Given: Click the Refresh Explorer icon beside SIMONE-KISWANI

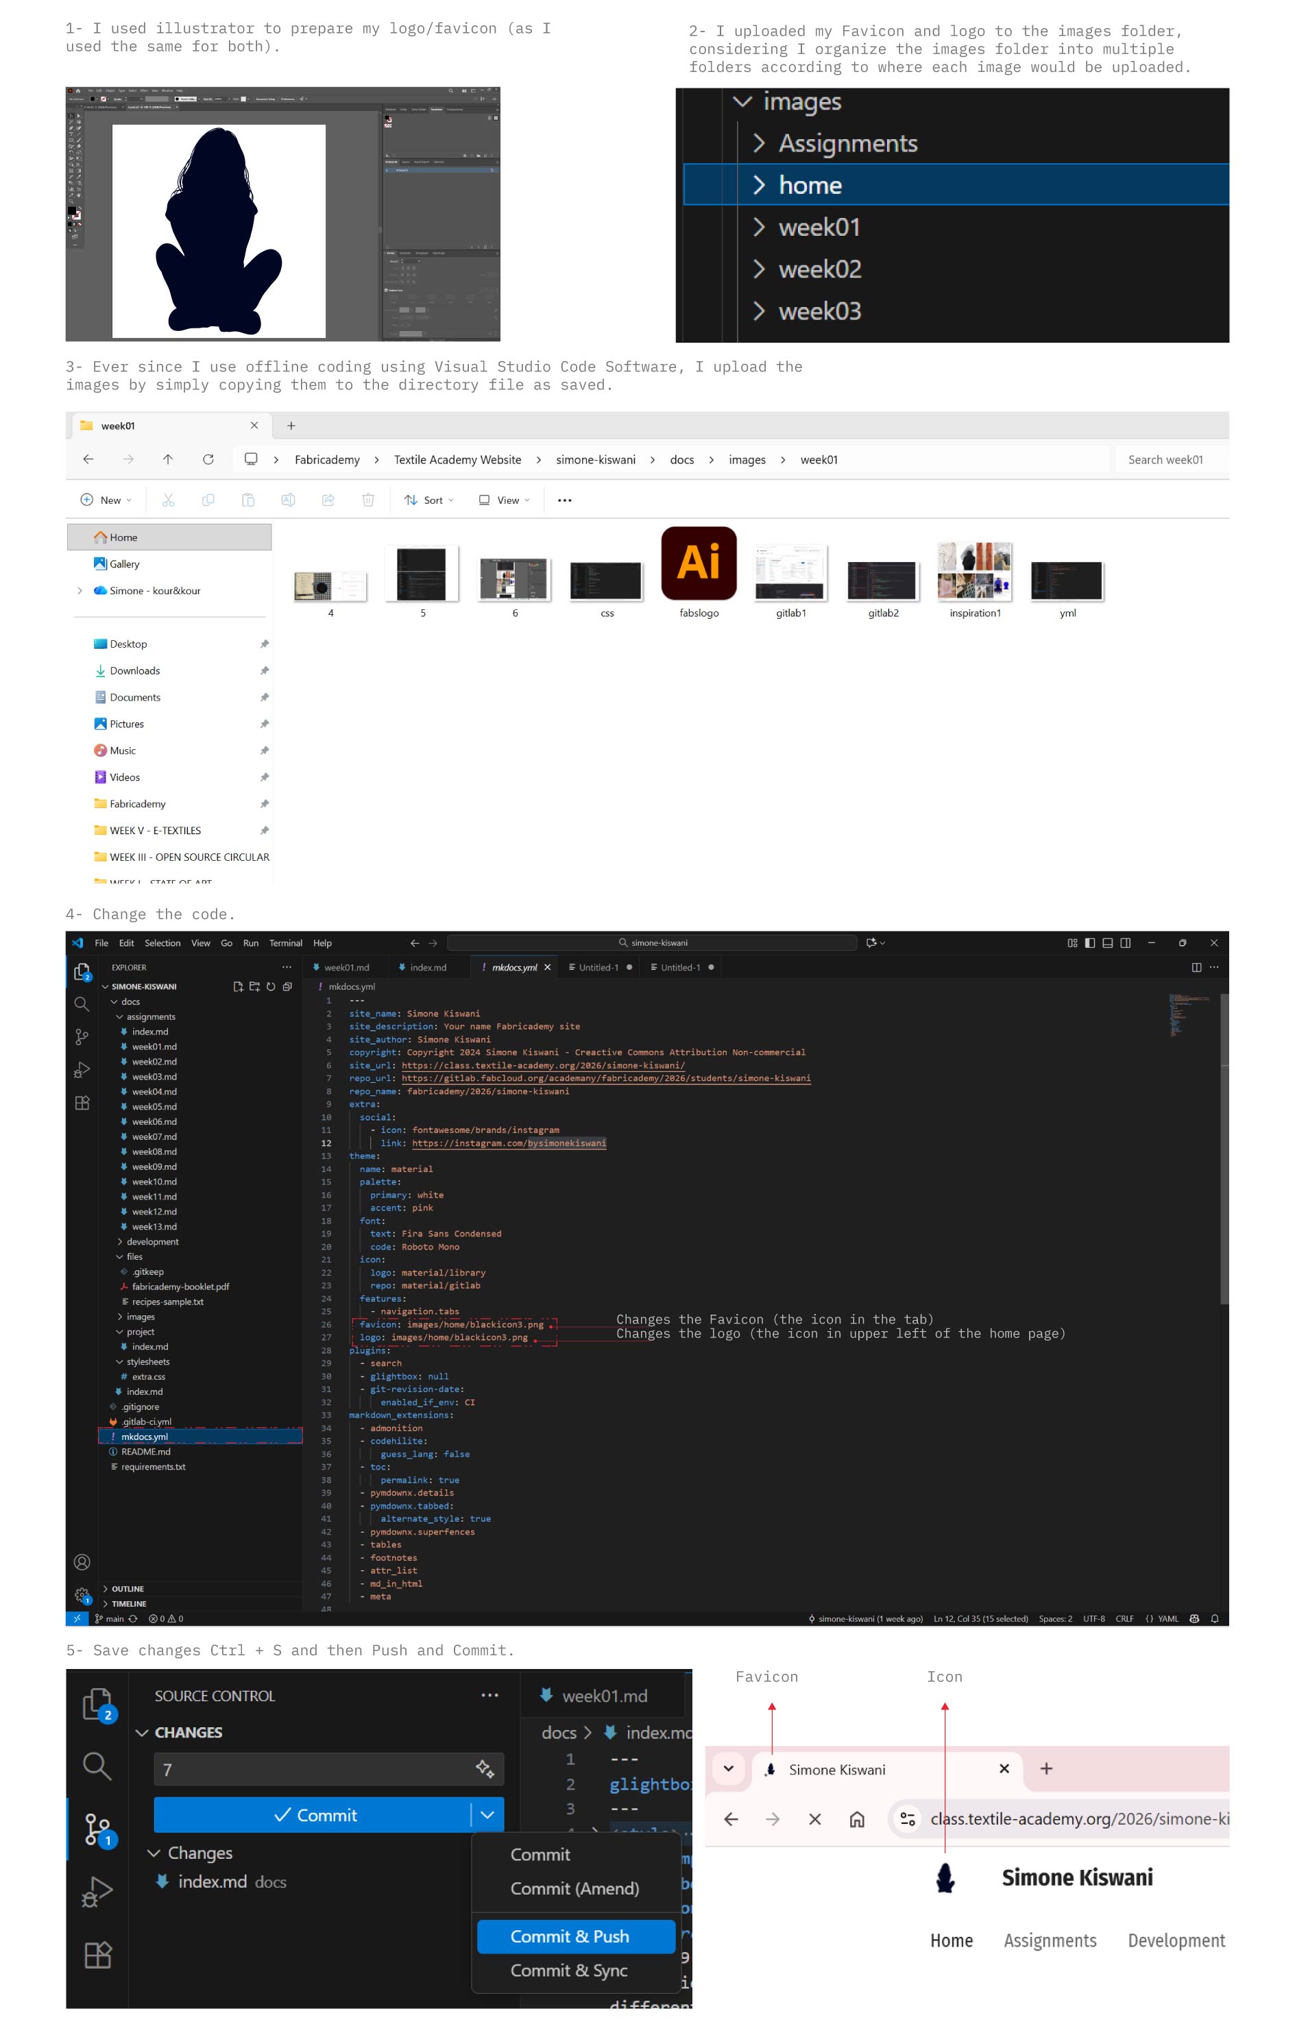Looking at the screenshot, I should 271,986.
